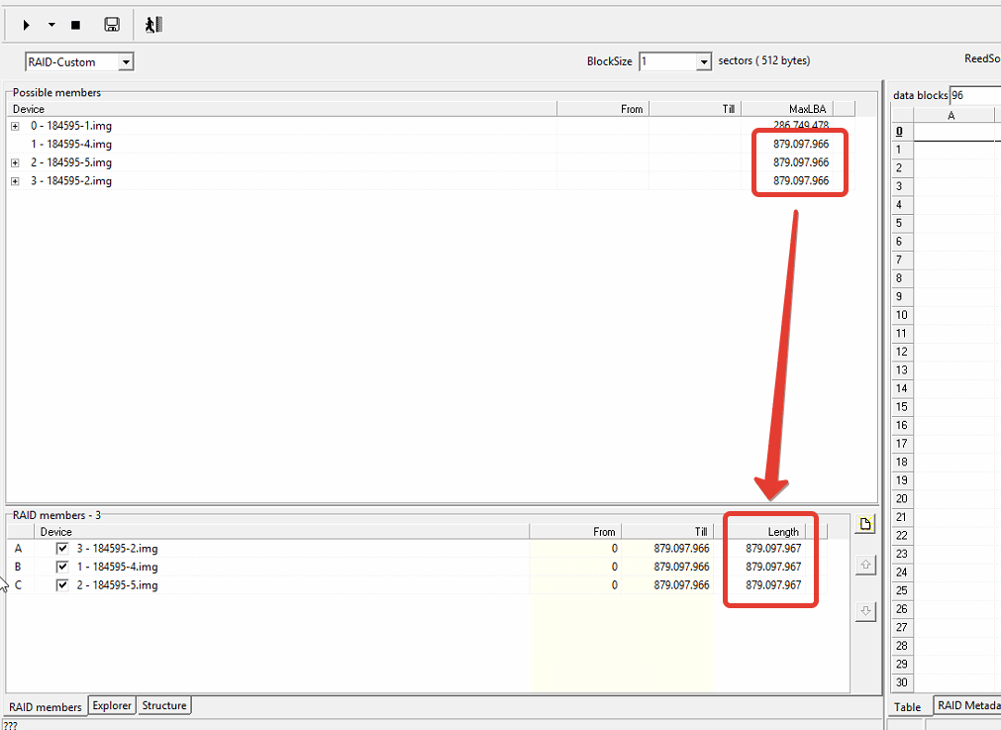The image size is (1001, 730).
Task: Uncheck RAID member A 3 - 184595-2.img
Action: point(62,548)
